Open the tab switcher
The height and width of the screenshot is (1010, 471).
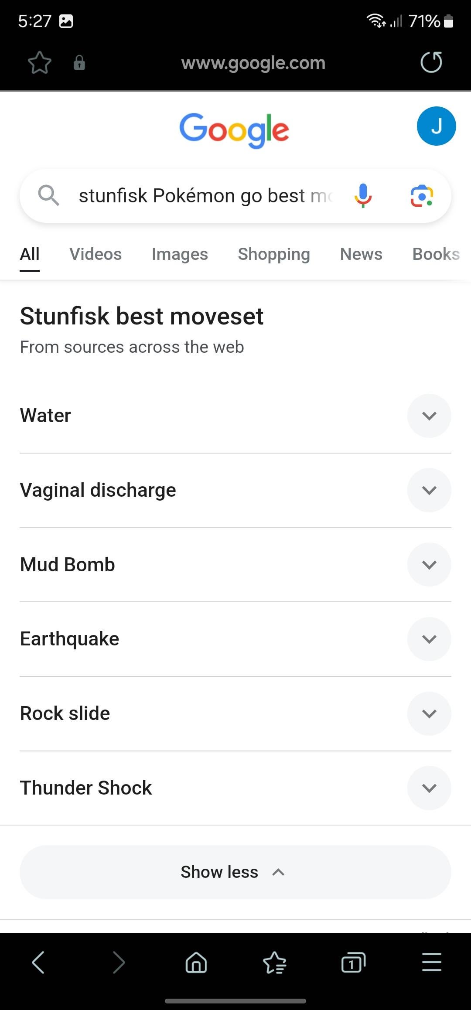[x=353, y=962]
